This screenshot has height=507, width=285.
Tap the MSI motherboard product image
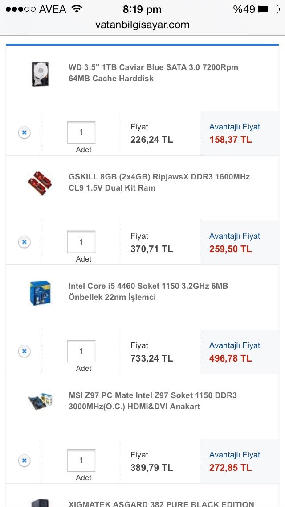(40, 402)
